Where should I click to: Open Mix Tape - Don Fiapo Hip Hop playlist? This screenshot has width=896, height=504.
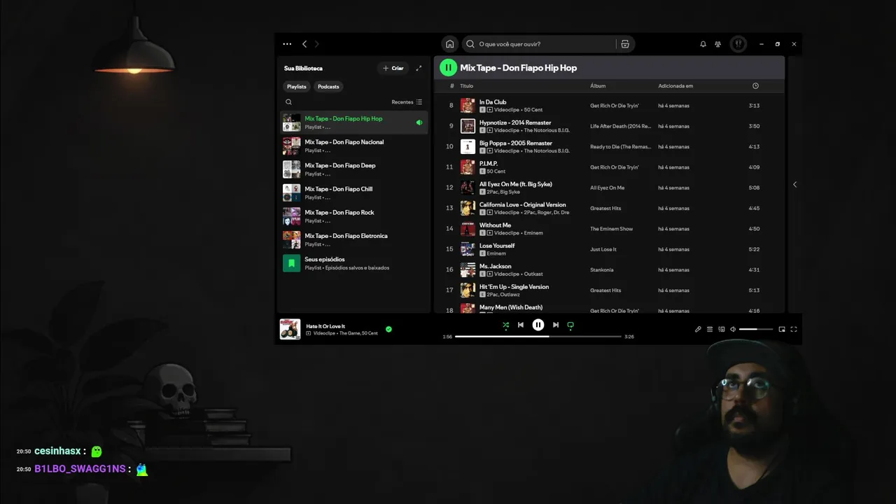tap(353, 122)
